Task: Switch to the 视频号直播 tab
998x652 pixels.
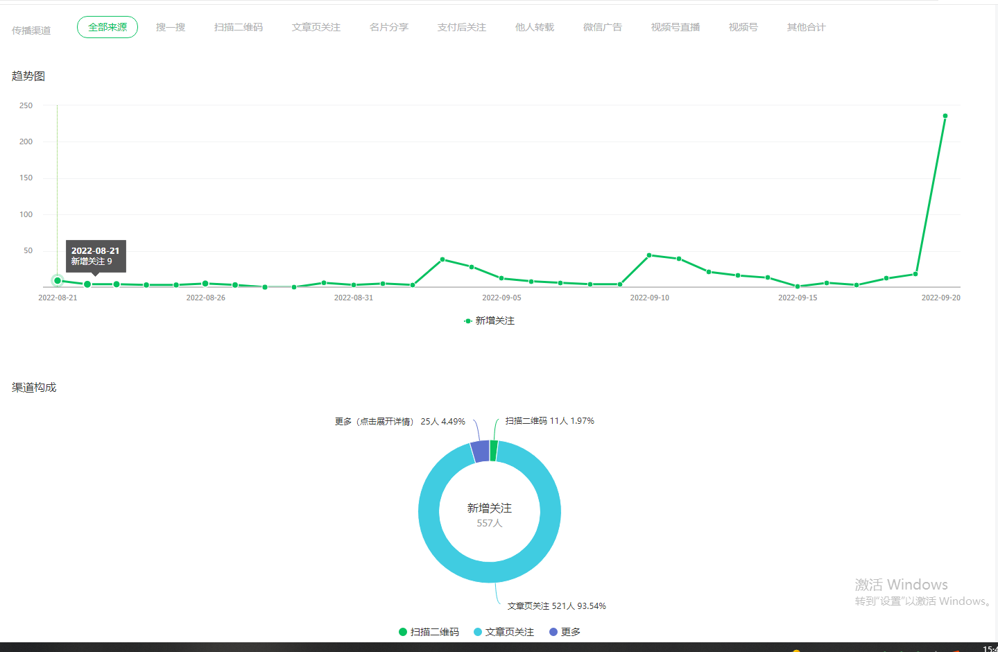Action: click(x=676, y=27)
